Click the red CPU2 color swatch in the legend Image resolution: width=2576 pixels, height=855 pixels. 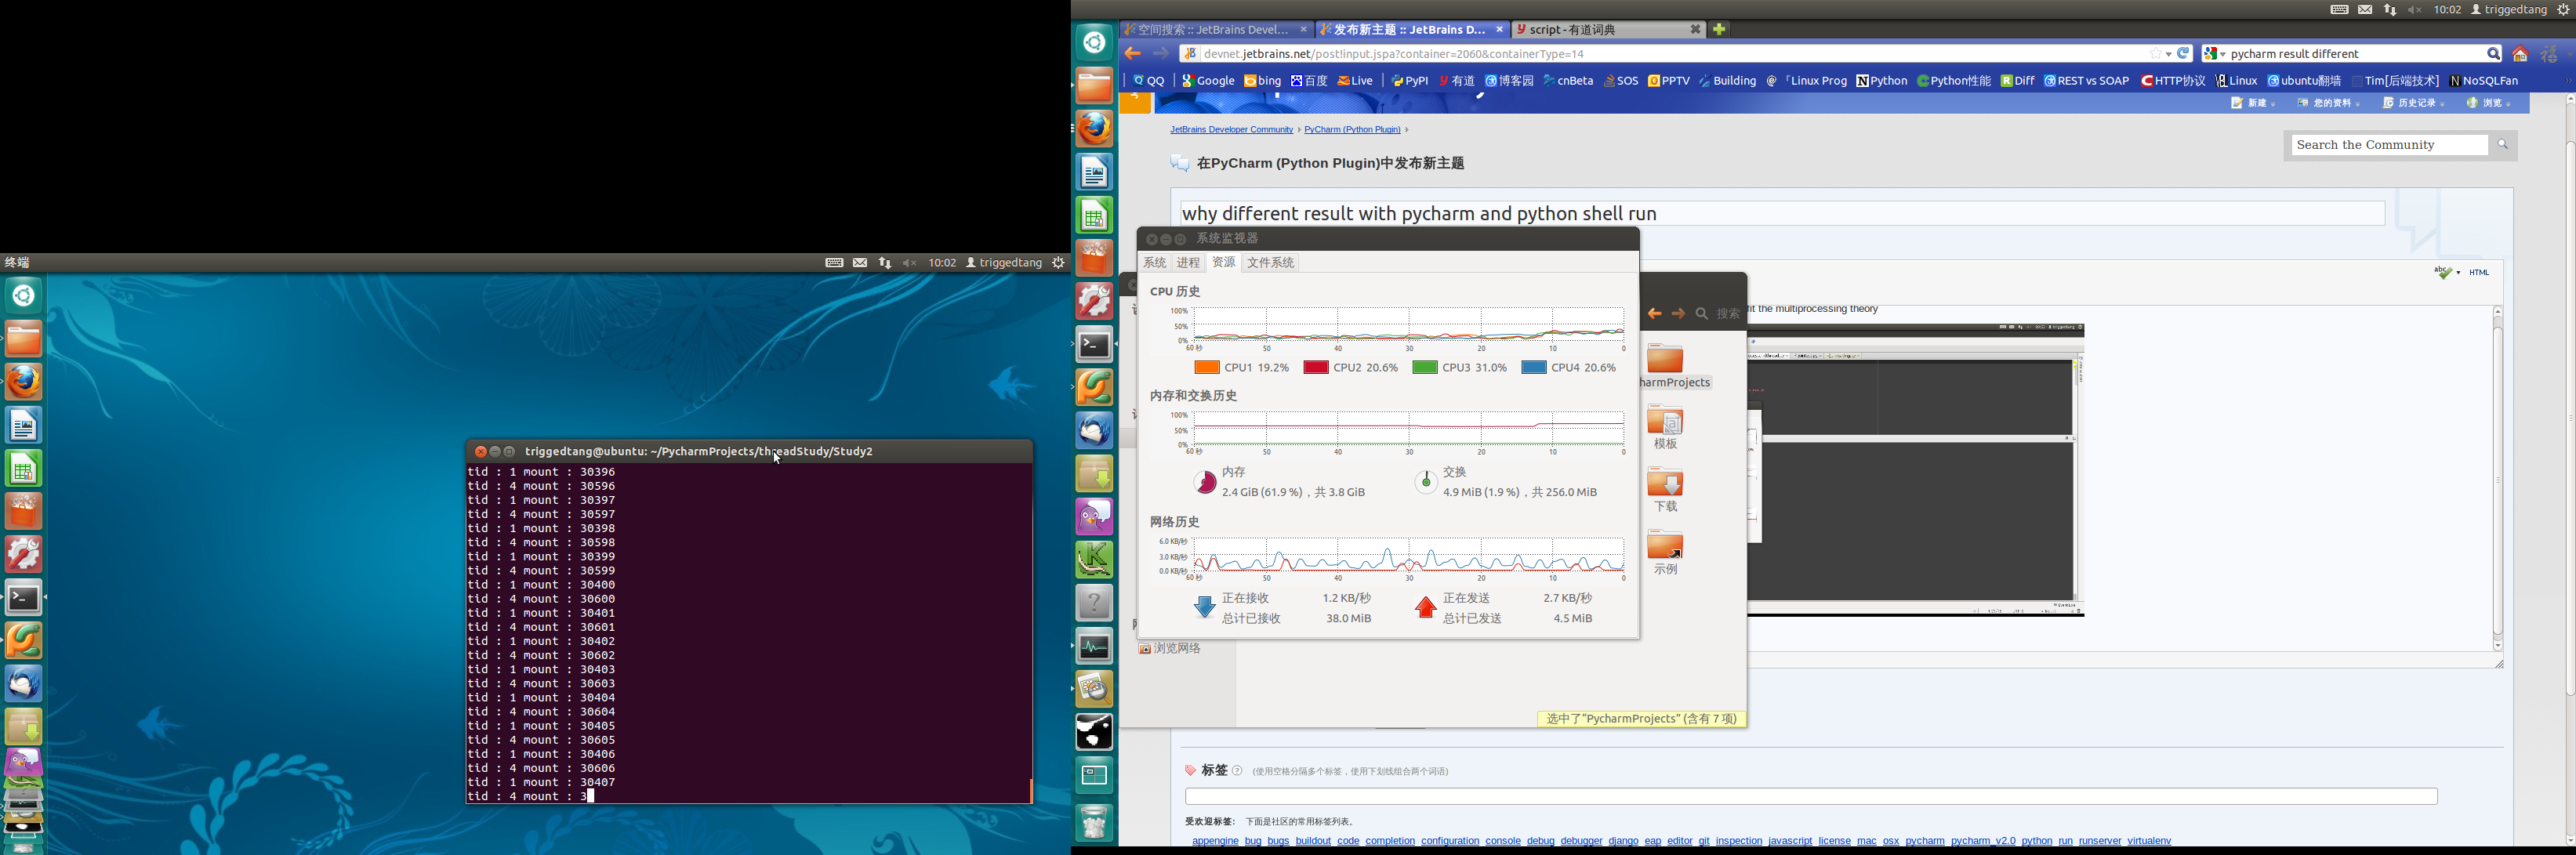pos(1315,367)
